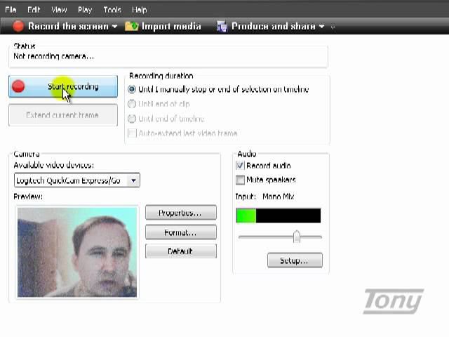This screenshot has height=337, width=449.
Task: Open the File menu
Action: tap(11, 10)
